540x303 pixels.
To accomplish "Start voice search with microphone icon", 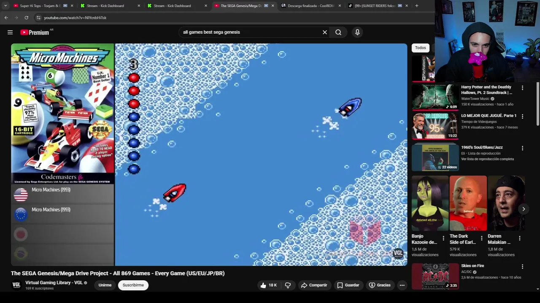I will (x=357, y=32).
